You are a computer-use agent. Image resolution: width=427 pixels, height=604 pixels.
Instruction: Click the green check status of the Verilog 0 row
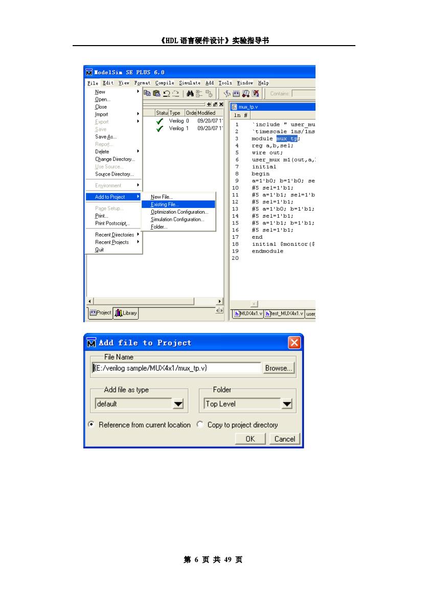160,121
